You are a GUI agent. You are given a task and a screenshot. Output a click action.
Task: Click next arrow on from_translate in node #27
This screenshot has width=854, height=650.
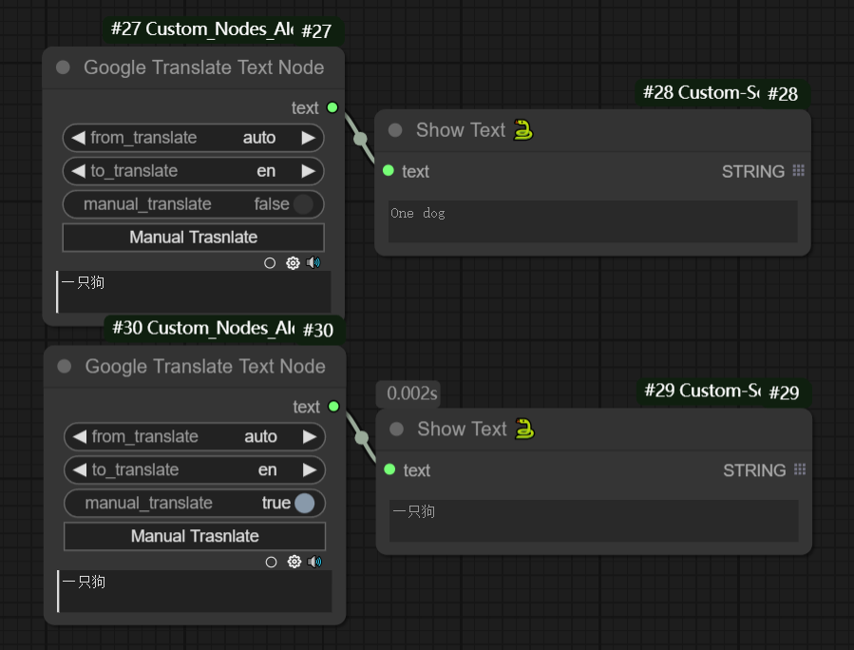point(308,138)
